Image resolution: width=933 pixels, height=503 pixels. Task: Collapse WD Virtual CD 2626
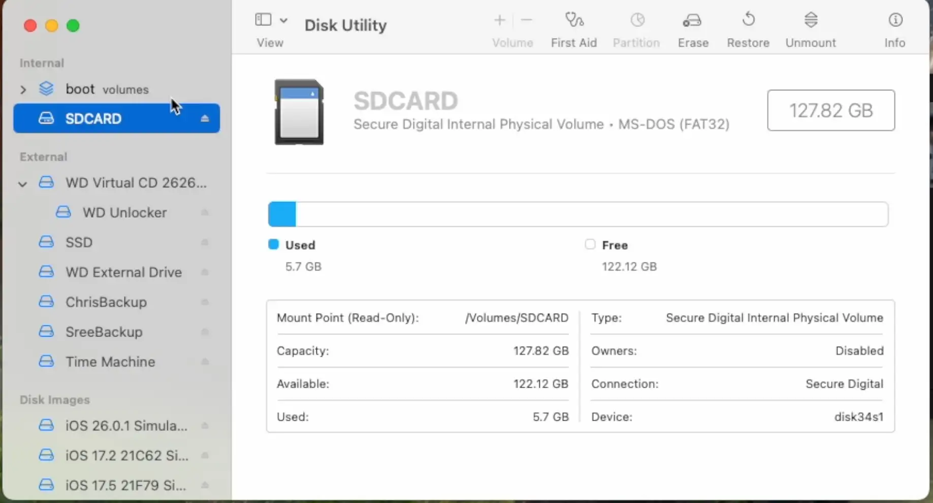click(22, 183)
